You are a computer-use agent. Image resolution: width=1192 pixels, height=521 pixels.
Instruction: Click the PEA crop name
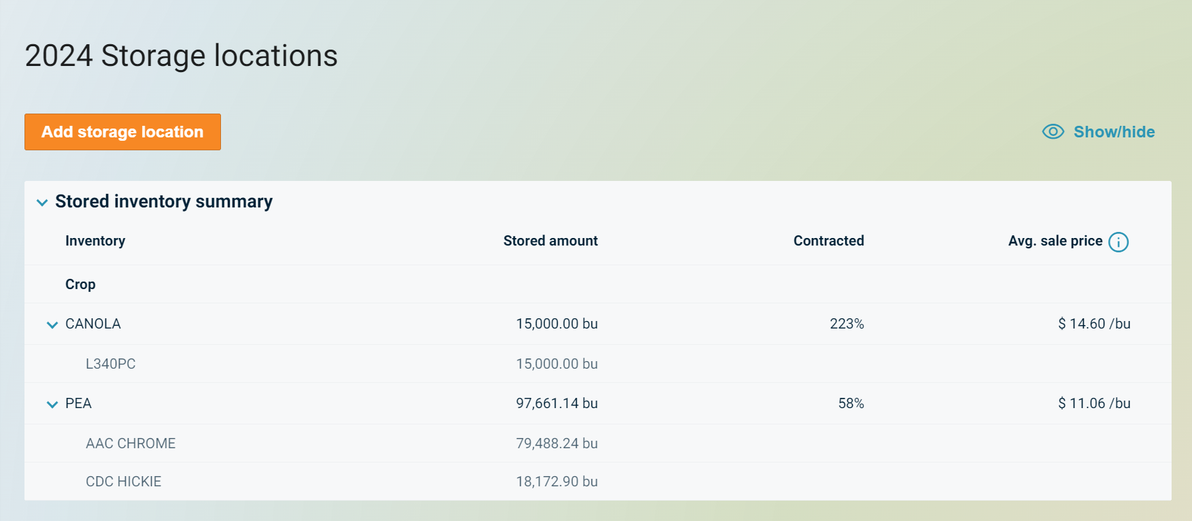[78, 403]
